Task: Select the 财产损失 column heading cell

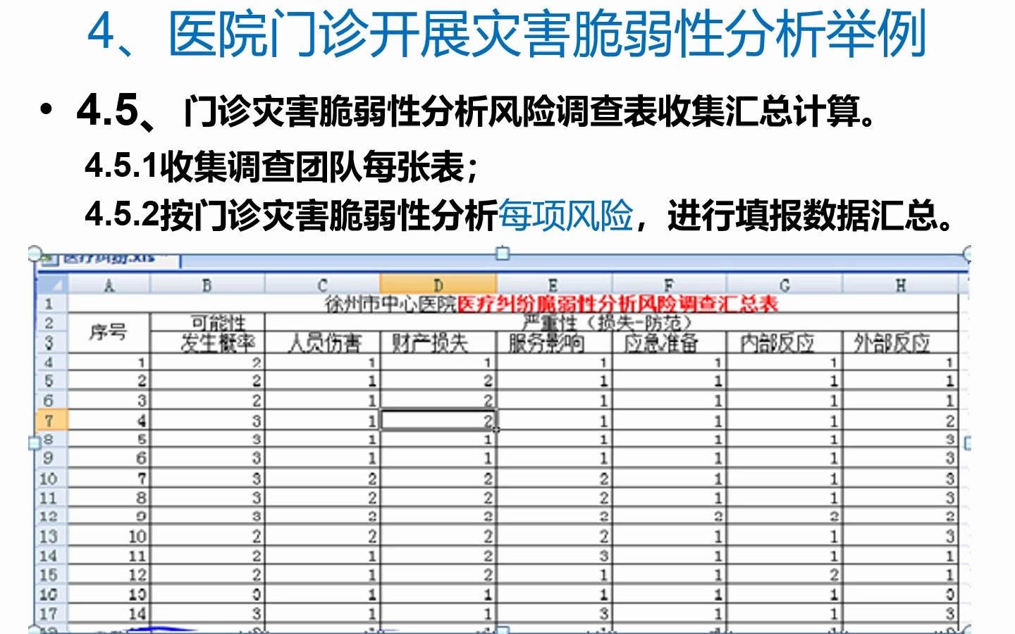Action: pyautogui.click(x=438, y=343)
